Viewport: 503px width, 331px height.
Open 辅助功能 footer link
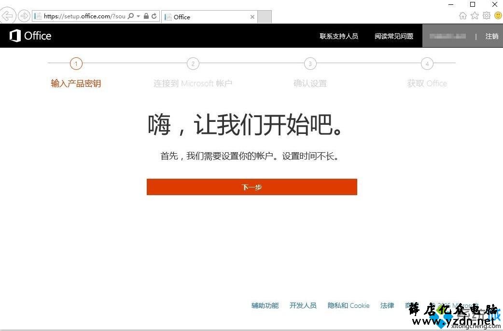265,305
